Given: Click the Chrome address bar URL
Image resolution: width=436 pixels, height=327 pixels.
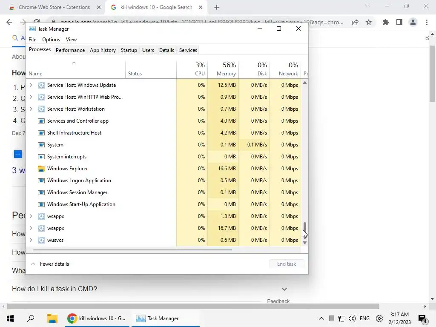Looking at the screenshot, I should (201, 22).
